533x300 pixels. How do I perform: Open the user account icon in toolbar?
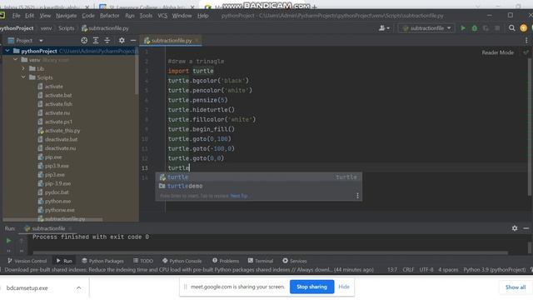click(x=384, y=28)
